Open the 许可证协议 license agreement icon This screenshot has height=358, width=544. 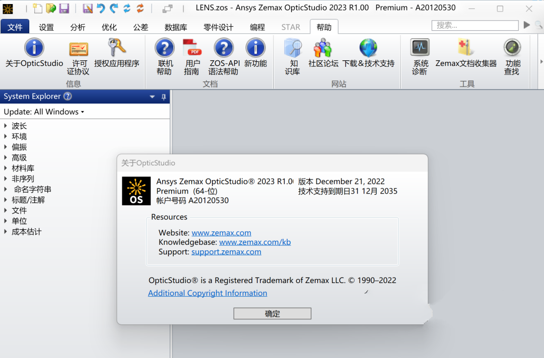pyautogui.click(x=79, y=49)
